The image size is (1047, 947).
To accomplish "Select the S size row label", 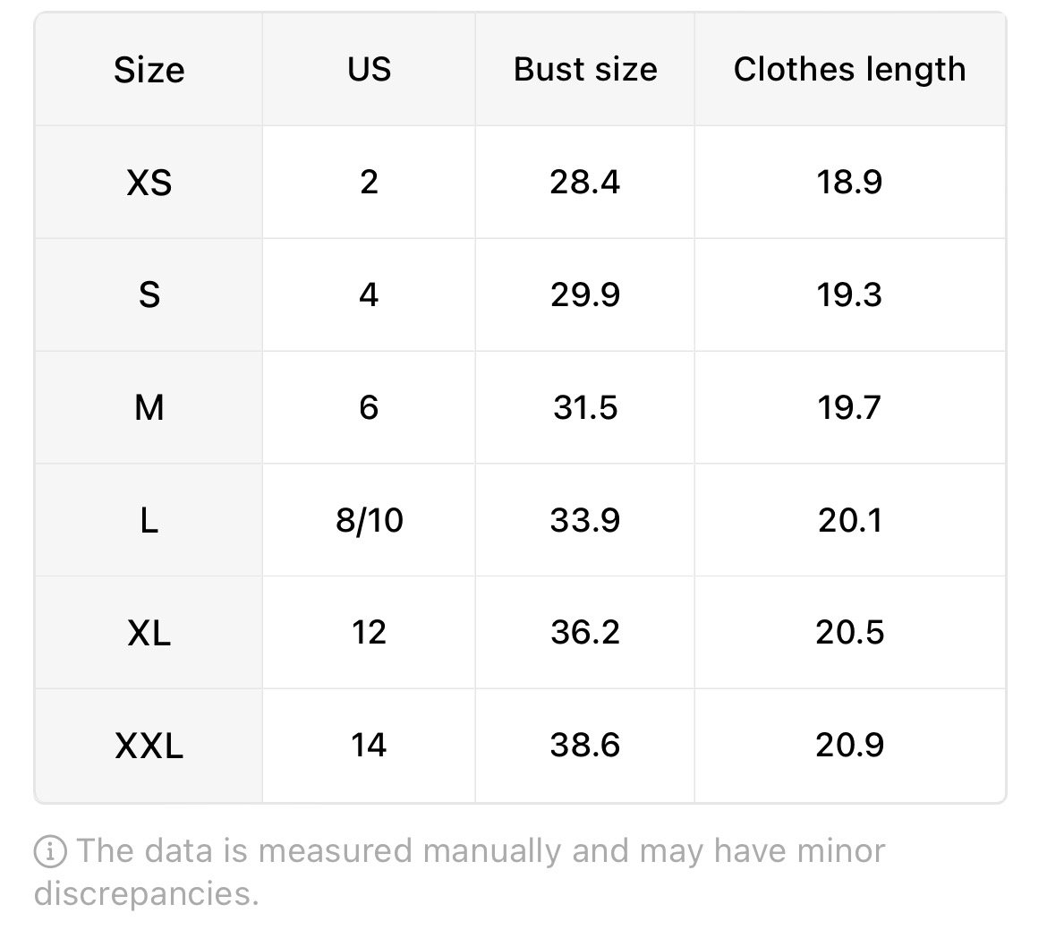I will coord(149,294).
